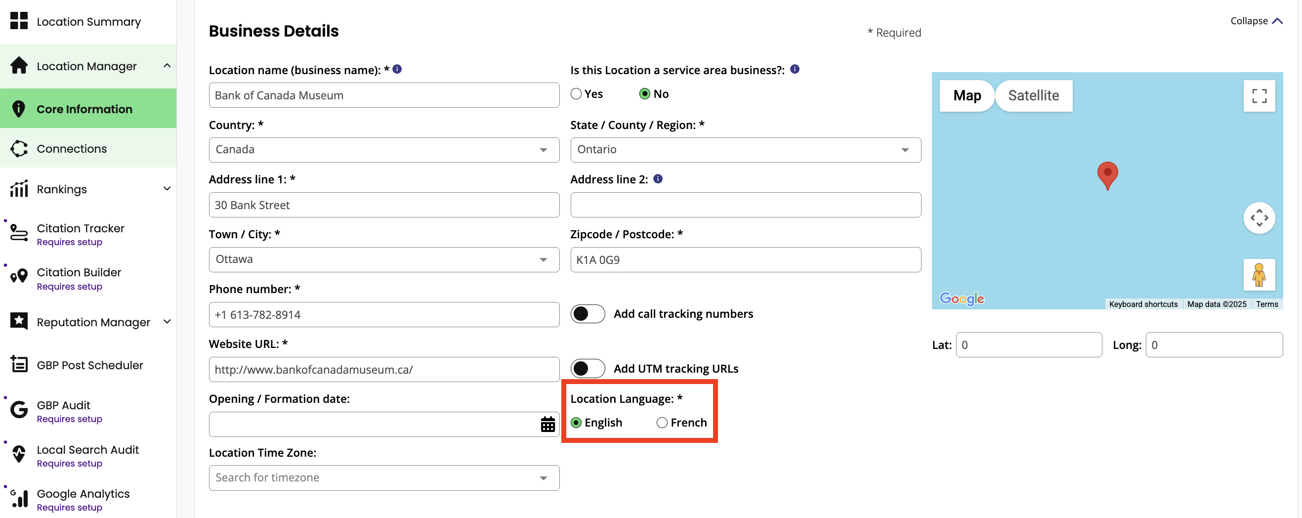Click the Core Information pin icon
Viewport: 1302px width, 518px height.
click(19, 109)
